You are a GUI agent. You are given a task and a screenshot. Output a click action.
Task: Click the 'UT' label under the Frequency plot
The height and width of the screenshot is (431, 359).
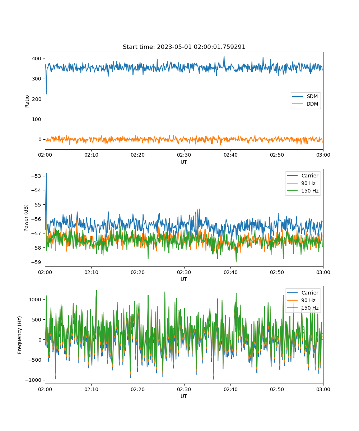pos(184,396)
